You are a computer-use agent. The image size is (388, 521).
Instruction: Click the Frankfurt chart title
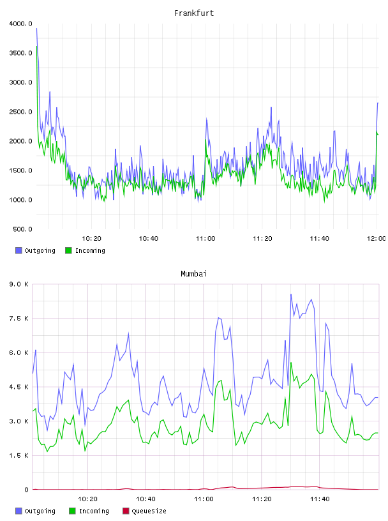pos(194,13)
